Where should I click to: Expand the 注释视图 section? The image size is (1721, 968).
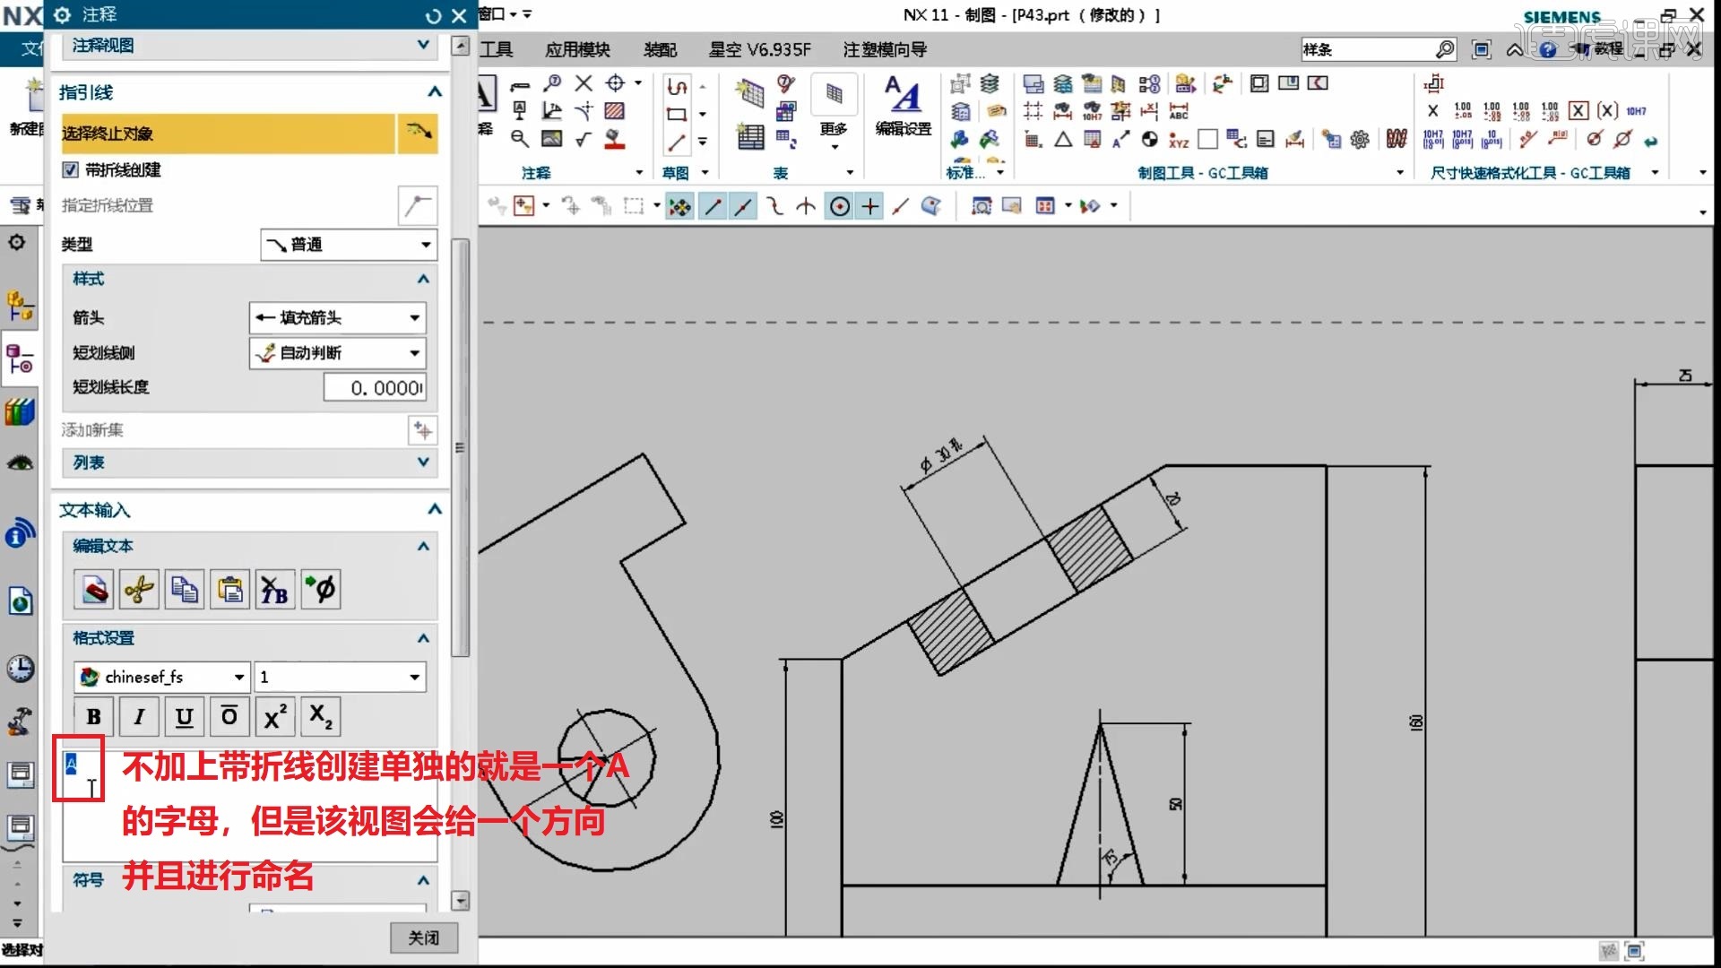pyautogui.click(x=423, y=45)
